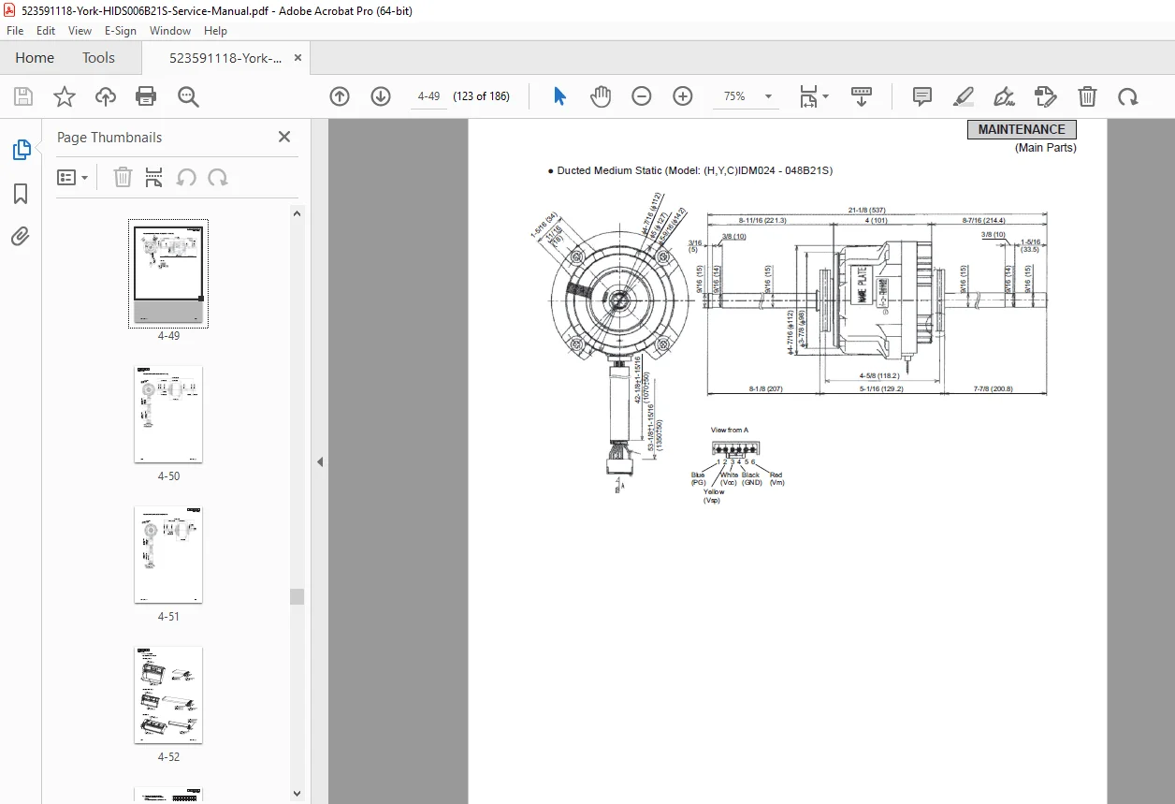Delete pages in thumbnails panel
1175x804 pixels.
(x=123, y=177)
